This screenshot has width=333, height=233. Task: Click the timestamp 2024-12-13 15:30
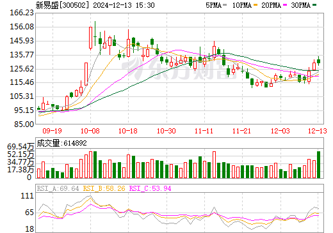pyautogui.click(x=124, y=5)
